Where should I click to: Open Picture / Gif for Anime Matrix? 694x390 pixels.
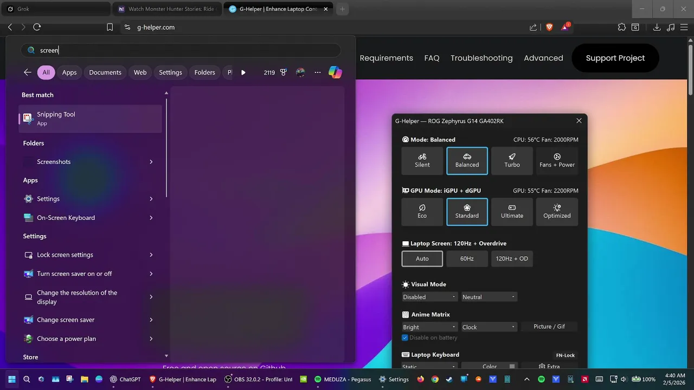[x=549, y=327]
